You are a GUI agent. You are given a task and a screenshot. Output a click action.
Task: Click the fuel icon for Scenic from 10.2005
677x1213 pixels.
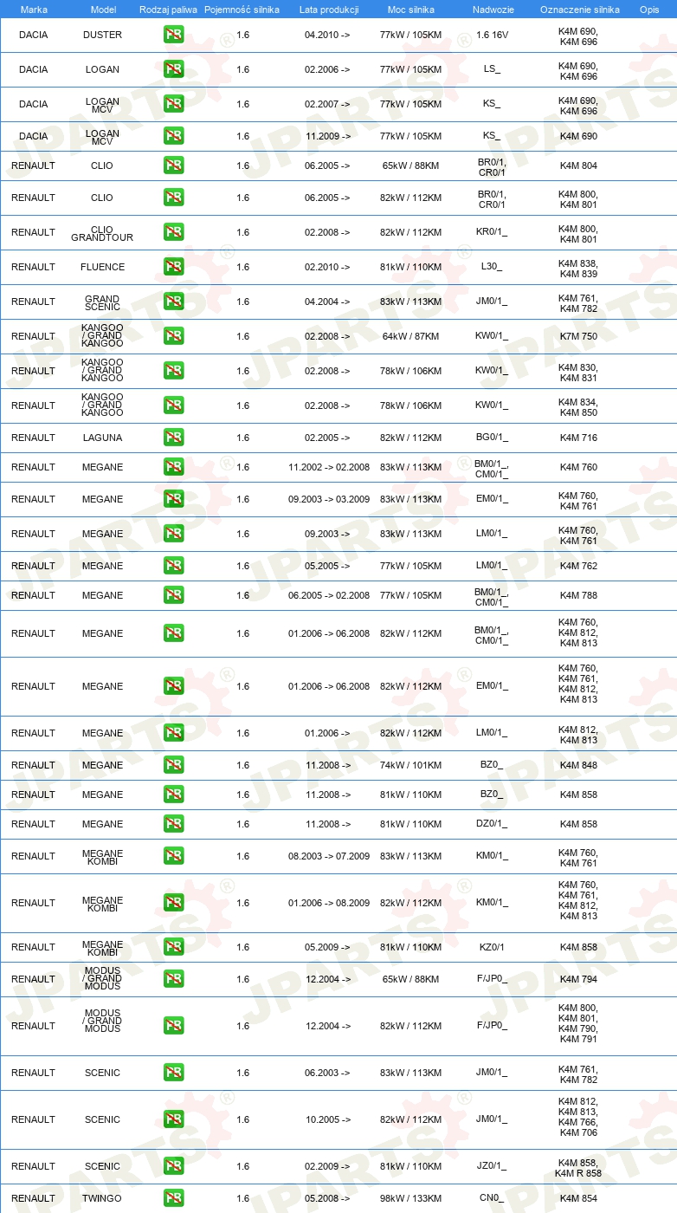[173, 1119]
